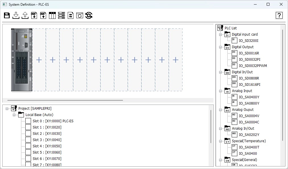This screenshot has width=288, height=169.
Task: Click the Project SAMPLEPRJ root icon
Action: (14, 109)
